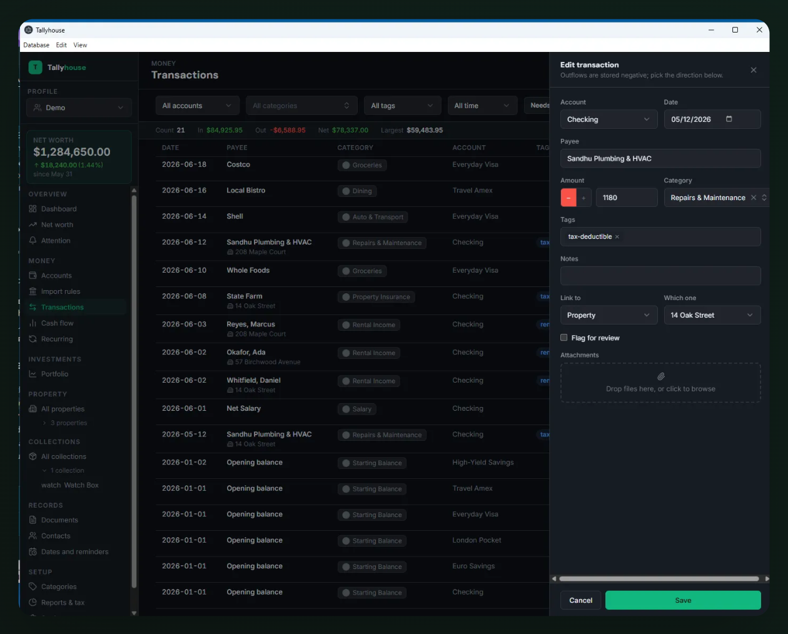788x634 pixels.
Task: Open Net worth chart icon in sidebar
Action: [x=33, y=224]
